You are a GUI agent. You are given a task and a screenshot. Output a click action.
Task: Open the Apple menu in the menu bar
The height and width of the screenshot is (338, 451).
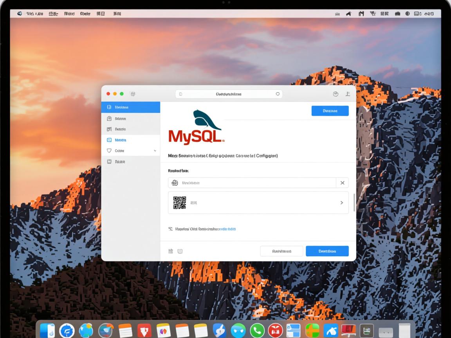click(x=19, y=13)
